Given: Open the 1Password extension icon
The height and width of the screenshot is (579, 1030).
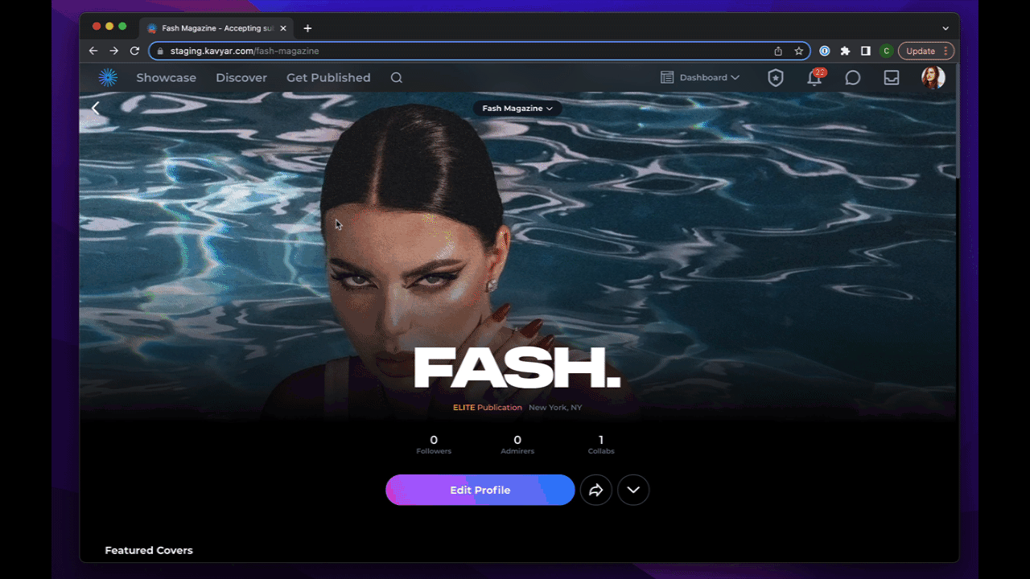Looking at the screenshot, I should coord(825,51).
